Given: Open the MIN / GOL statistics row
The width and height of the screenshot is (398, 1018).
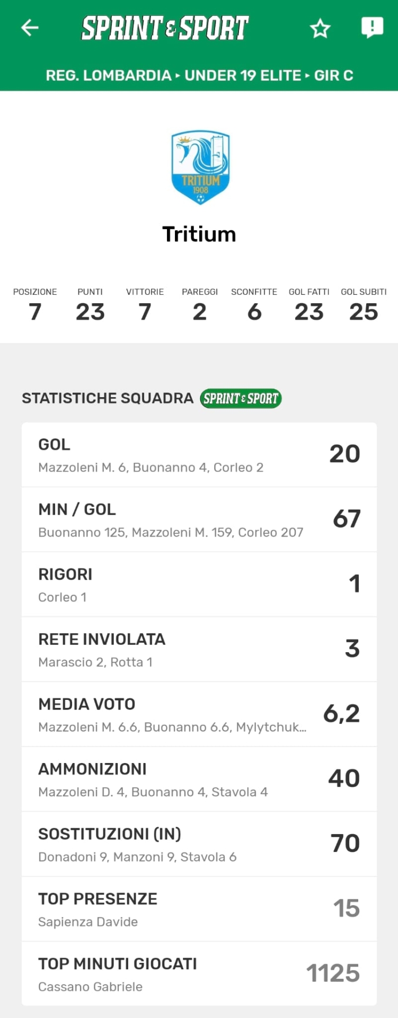Looking at the screenshot, I should point(199,520).
